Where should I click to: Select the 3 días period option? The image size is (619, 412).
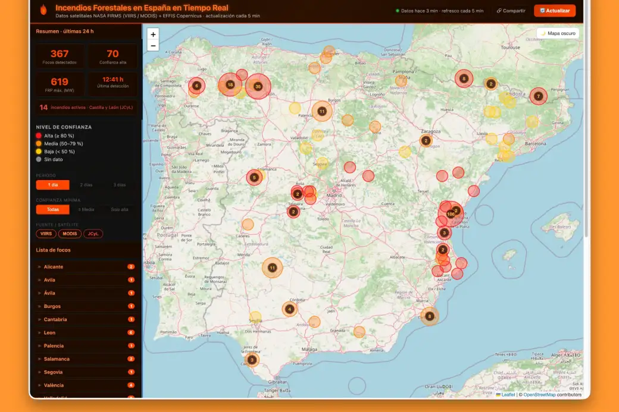(x=120, y=185)
